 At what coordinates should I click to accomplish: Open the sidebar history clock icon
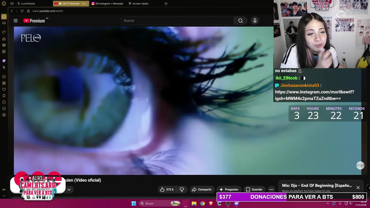pyautogui.click(x=4, y=102)
